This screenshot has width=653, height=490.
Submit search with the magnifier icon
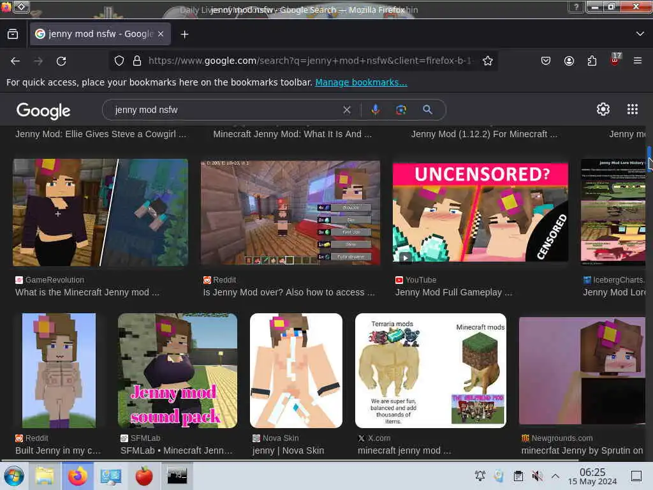click(x=427, y=110)
